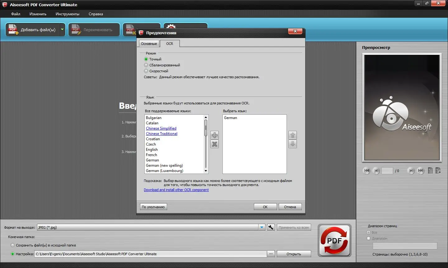Click the add-language plus icon
448x268 pixels.
pos(215,135)
